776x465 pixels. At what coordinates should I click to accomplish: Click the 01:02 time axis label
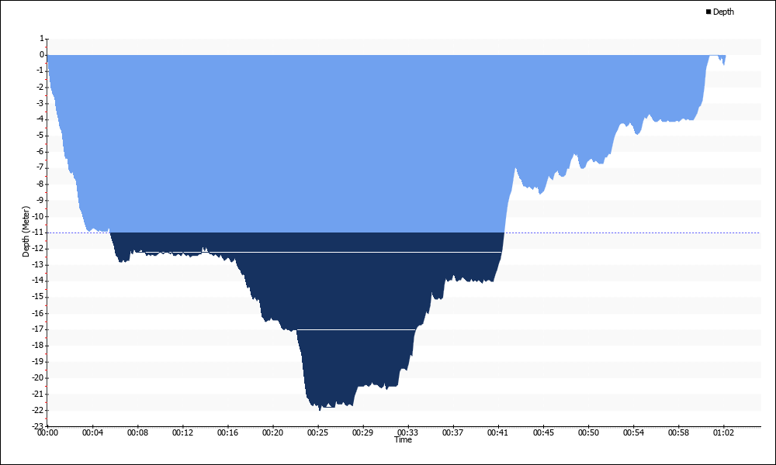click(x=723, y=433)
